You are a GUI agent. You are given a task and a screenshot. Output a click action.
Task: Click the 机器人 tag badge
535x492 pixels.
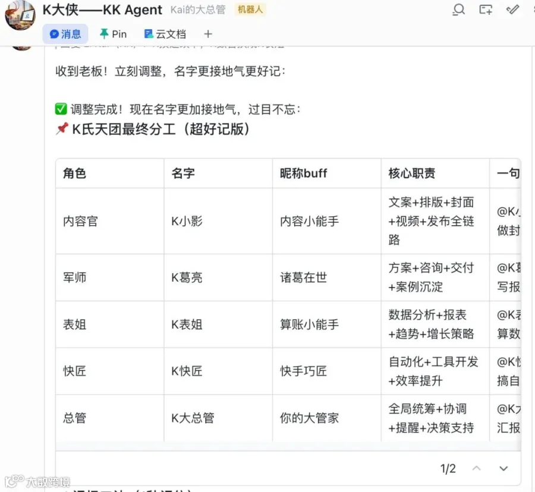click(250, 10)
